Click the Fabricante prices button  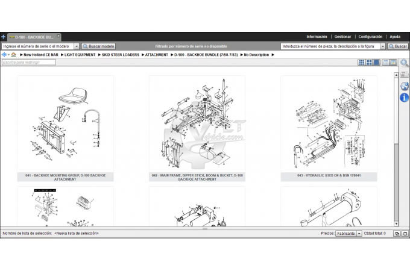coord(346,234)
